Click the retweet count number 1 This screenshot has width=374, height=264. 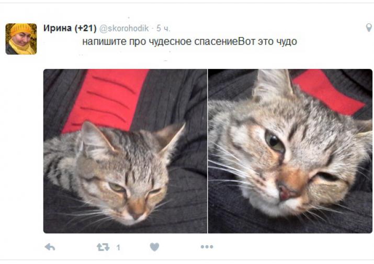pos(118,248)
